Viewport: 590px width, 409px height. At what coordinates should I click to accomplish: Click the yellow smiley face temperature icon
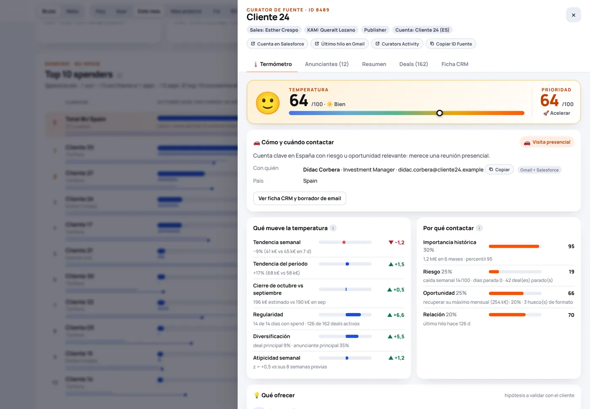pyautogui.click(x=268, y=103)
